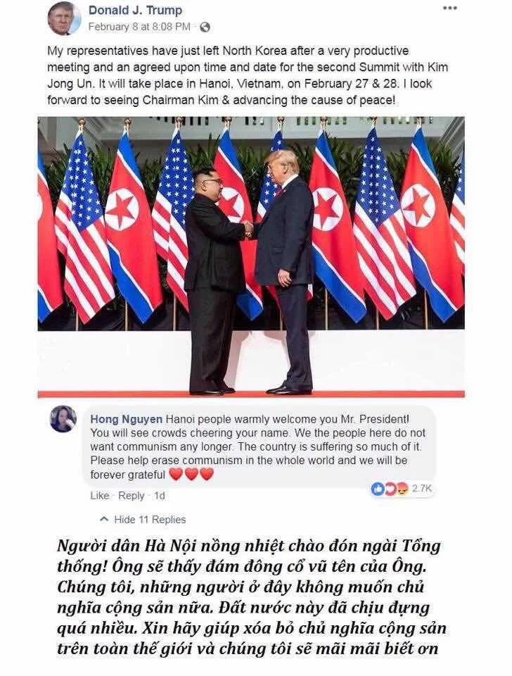Screen dimensions: 512x676
Task: Click Hide 11 Replies text
Action: (x=150, y=520)
